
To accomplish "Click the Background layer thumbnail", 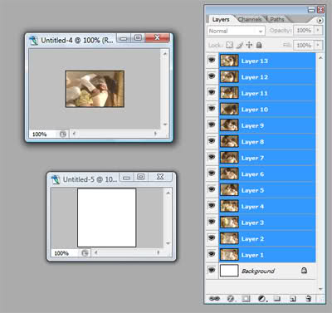I will pyautogui.click(x=229, y=271).
